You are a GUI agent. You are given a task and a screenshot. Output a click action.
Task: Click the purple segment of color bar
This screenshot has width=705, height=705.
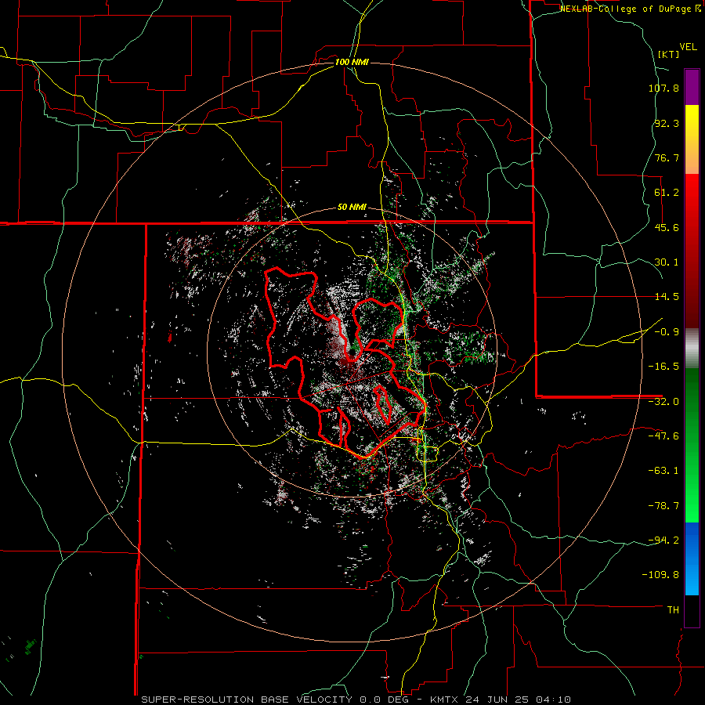[x=692, y=88]
